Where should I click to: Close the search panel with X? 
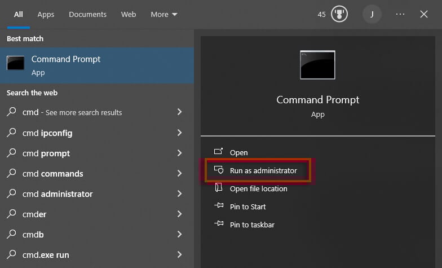tap(424, 14)
